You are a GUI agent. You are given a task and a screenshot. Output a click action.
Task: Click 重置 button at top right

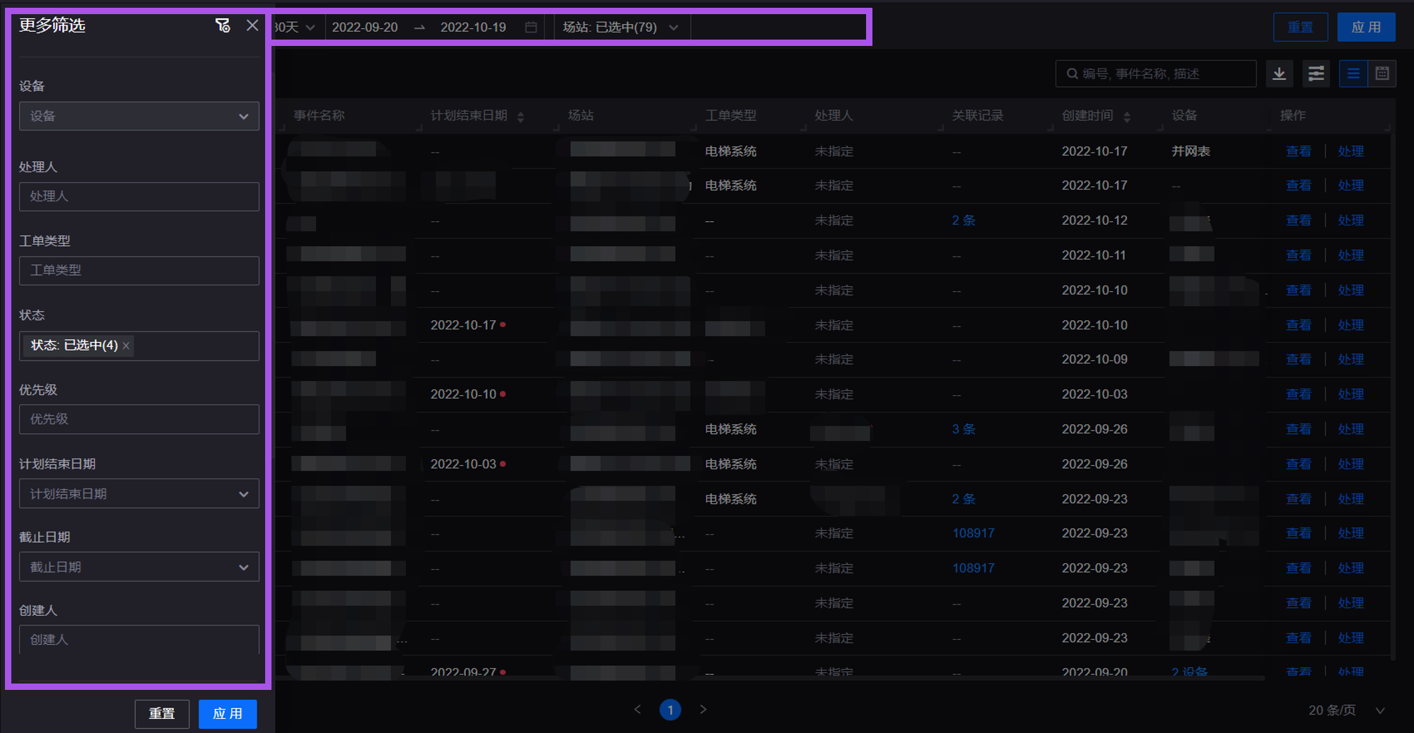[x=1299, y=28]
